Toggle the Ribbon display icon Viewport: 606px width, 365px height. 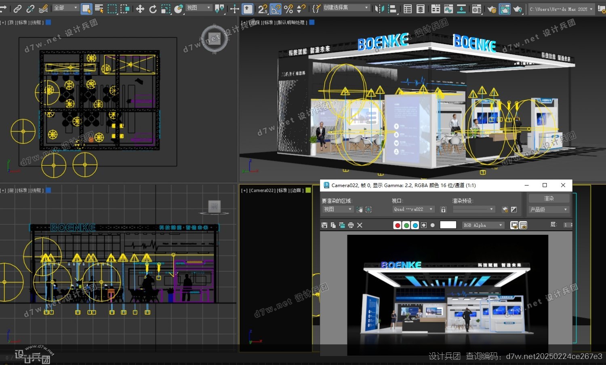pos(436,8)
